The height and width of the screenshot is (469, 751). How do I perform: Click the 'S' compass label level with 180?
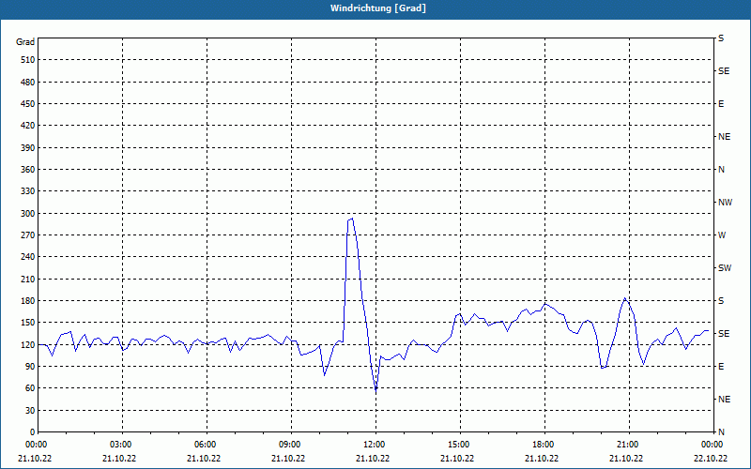(x=721, y=301)
